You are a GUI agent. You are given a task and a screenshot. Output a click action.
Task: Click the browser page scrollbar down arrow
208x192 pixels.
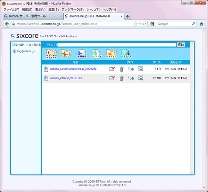point(204,188)
